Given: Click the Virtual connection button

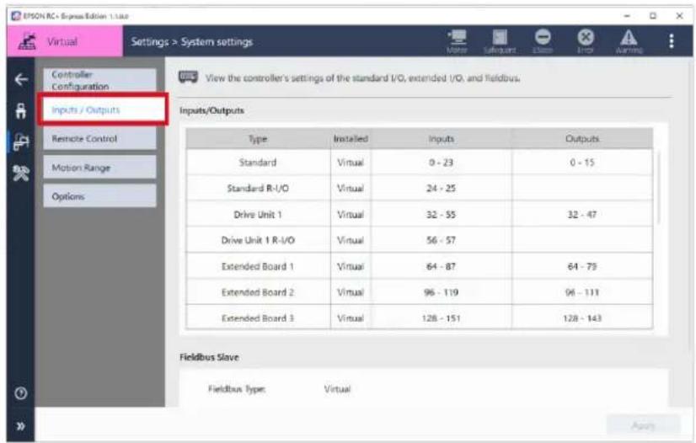Looking at the screenshot, I should 65,41.
